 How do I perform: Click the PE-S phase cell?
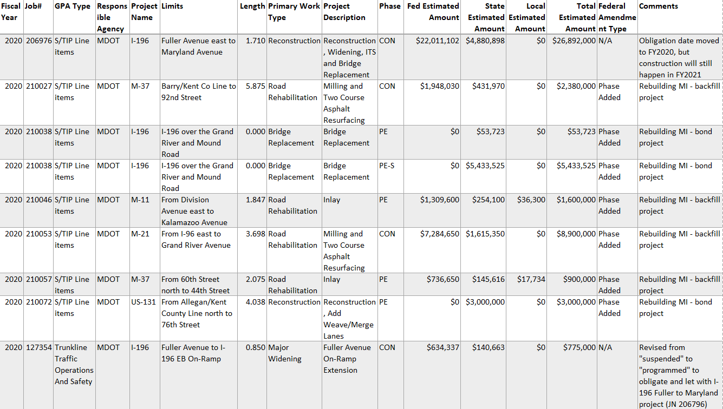[x=392, y=177]
